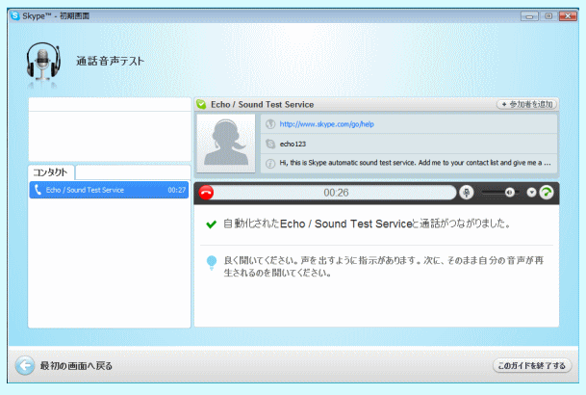Click the 通話音声テスト heading

coord(111,61)
